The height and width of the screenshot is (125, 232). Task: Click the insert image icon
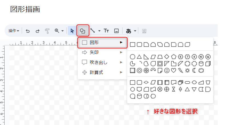pos(117,31)
